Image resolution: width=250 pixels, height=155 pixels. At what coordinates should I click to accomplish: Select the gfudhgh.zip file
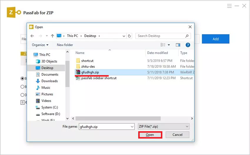[x=90, y=72]
